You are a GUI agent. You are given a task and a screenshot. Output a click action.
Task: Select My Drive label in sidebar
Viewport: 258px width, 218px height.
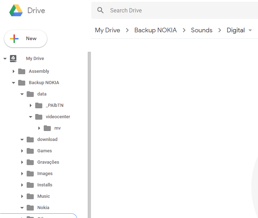coord(35,59)
